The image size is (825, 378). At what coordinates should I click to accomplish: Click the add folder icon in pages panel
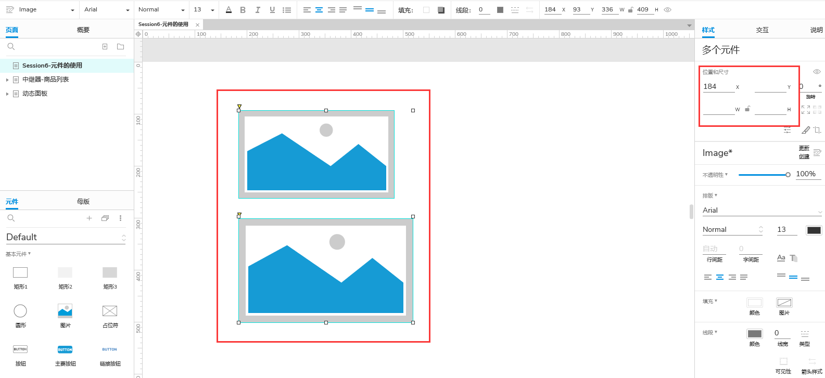tap(121, 47)
